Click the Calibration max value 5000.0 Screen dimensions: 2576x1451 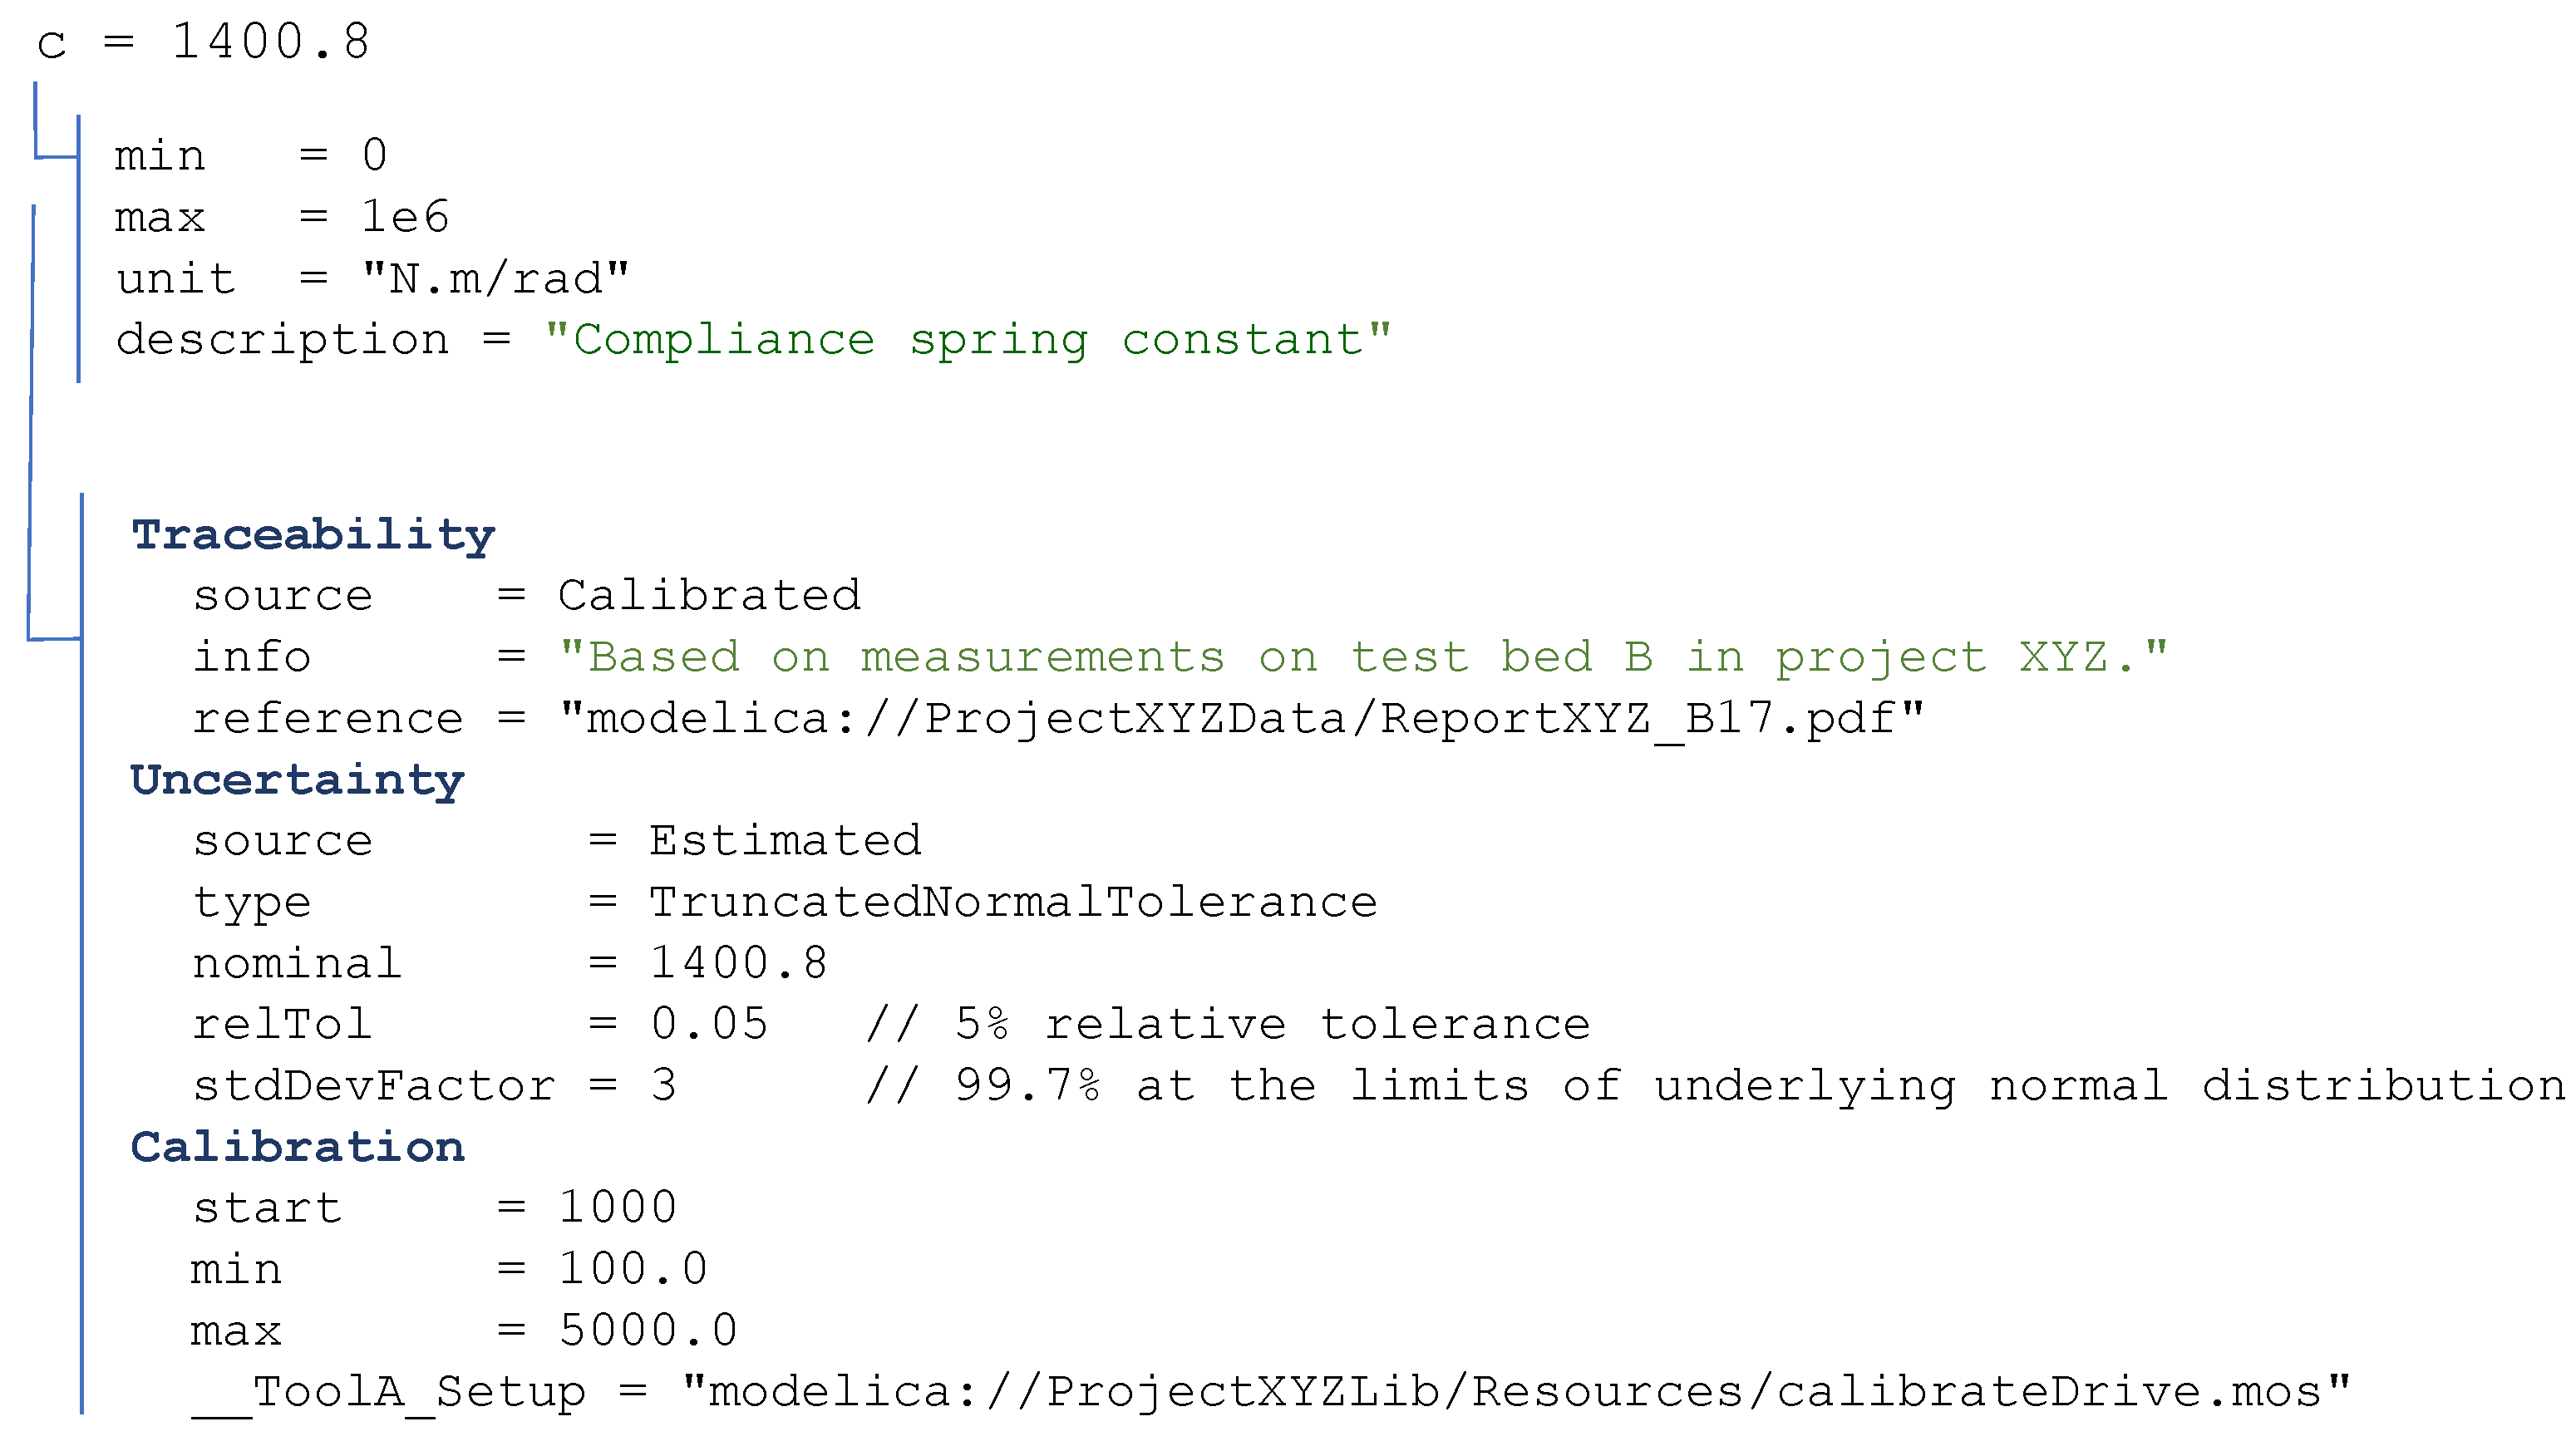(x=648, y=1331)
